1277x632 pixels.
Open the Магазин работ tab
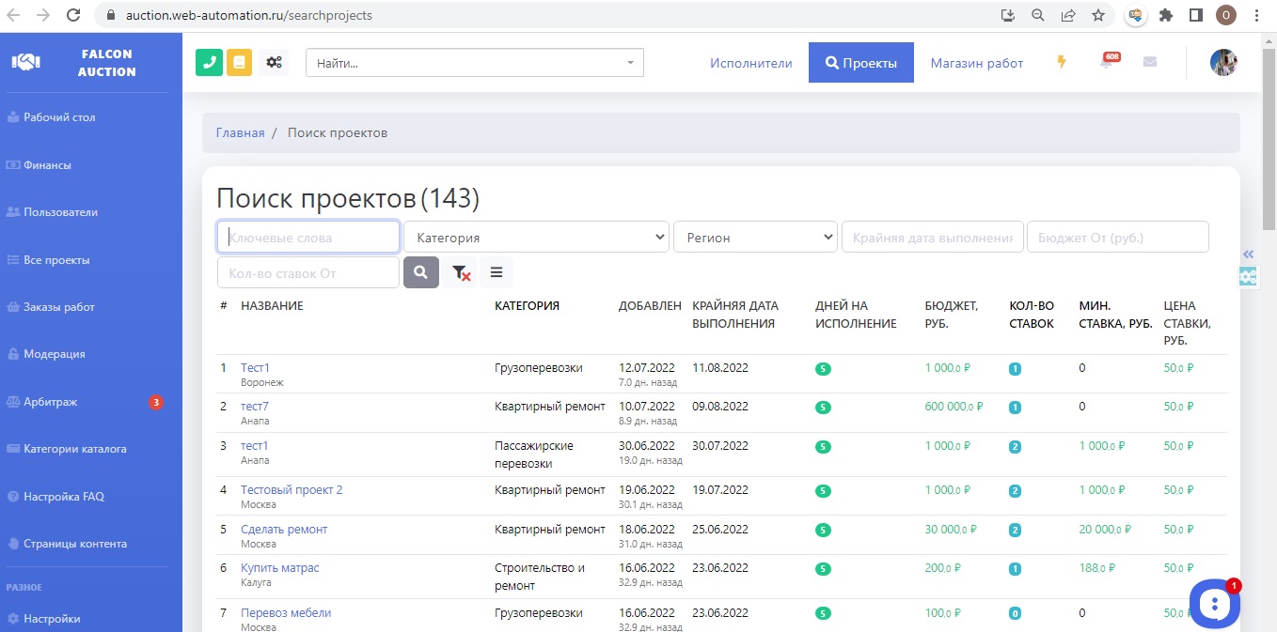point(976,63)
